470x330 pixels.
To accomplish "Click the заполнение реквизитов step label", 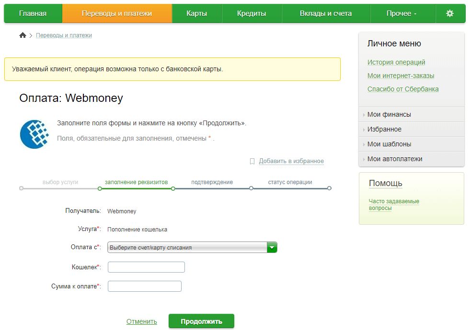I will [137, 182].
